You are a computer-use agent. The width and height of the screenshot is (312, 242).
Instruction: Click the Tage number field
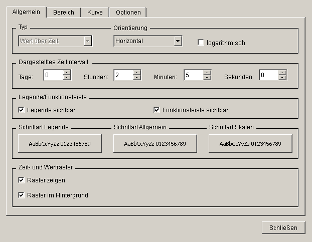(53, 75)
